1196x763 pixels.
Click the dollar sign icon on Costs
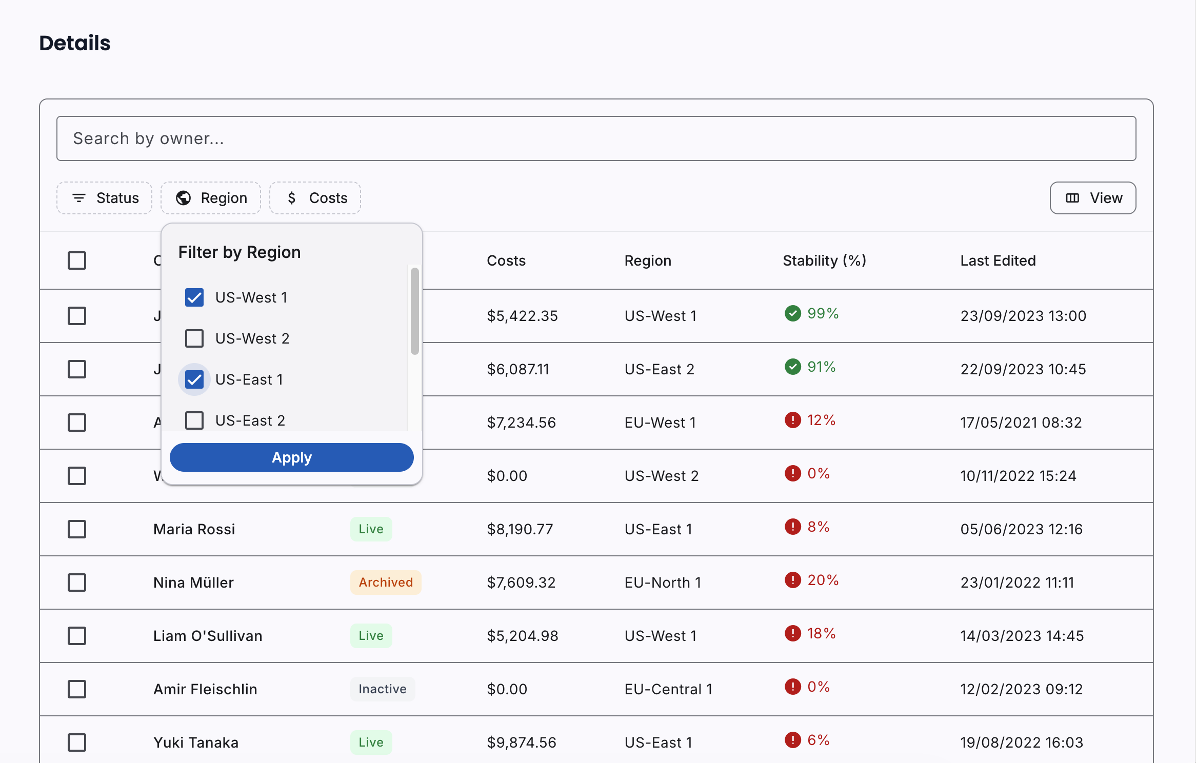coord(292,198)
